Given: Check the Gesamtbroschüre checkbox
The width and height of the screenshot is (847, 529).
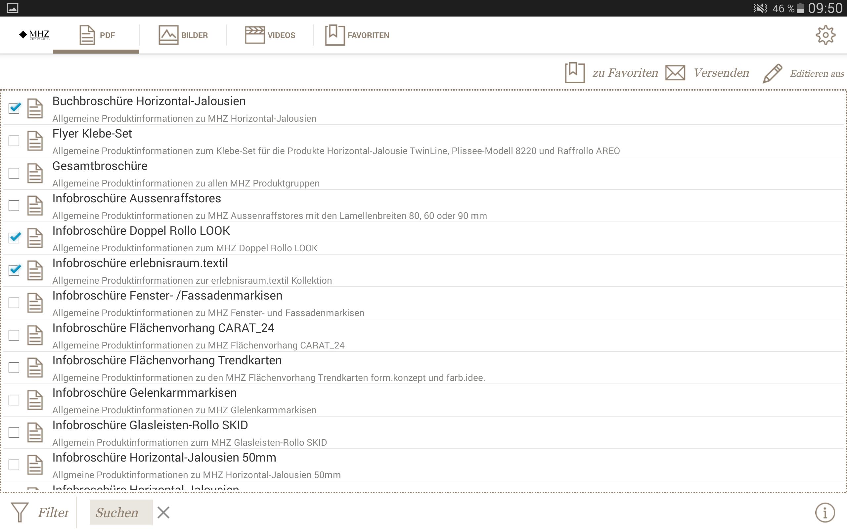Looking at the screenshot, I should [x=14, y=173].
